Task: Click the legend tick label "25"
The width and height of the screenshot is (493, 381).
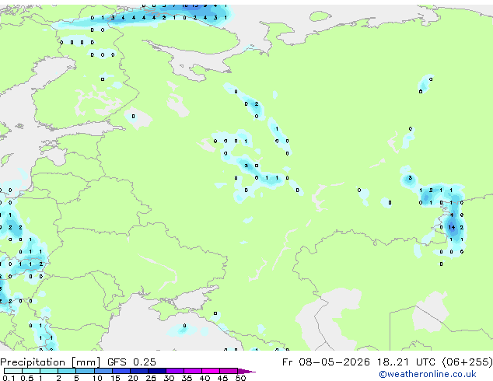Action: [x=151, y=378]
